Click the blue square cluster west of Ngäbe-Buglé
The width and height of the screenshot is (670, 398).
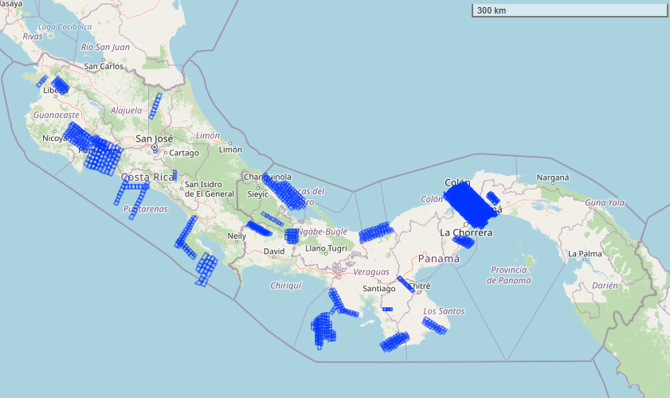(292, 236)
